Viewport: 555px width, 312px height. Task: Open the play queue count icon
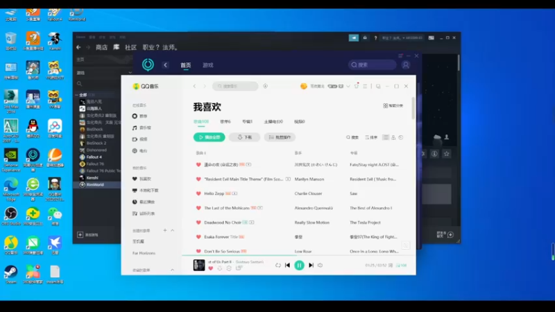coord(402,265)
